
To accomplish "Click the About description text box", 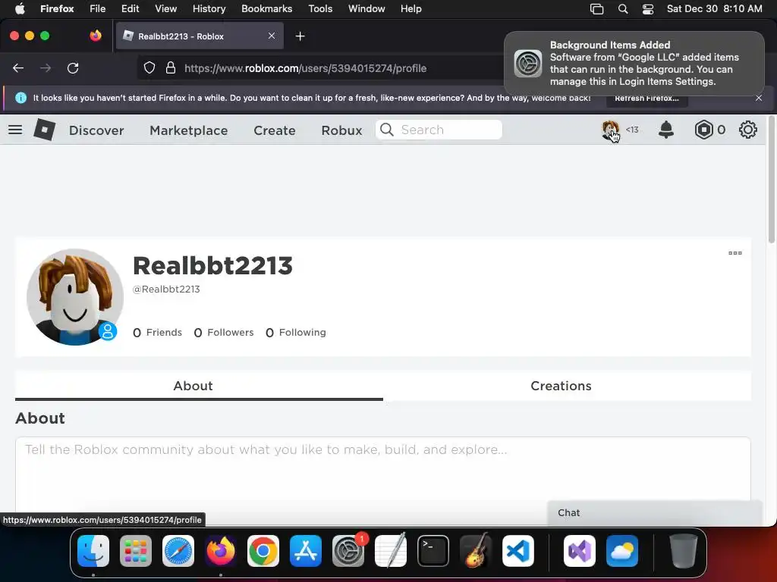I will pyautogui.click(x=383, y=474).
